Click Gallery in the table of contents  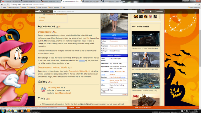pos(42,18)
